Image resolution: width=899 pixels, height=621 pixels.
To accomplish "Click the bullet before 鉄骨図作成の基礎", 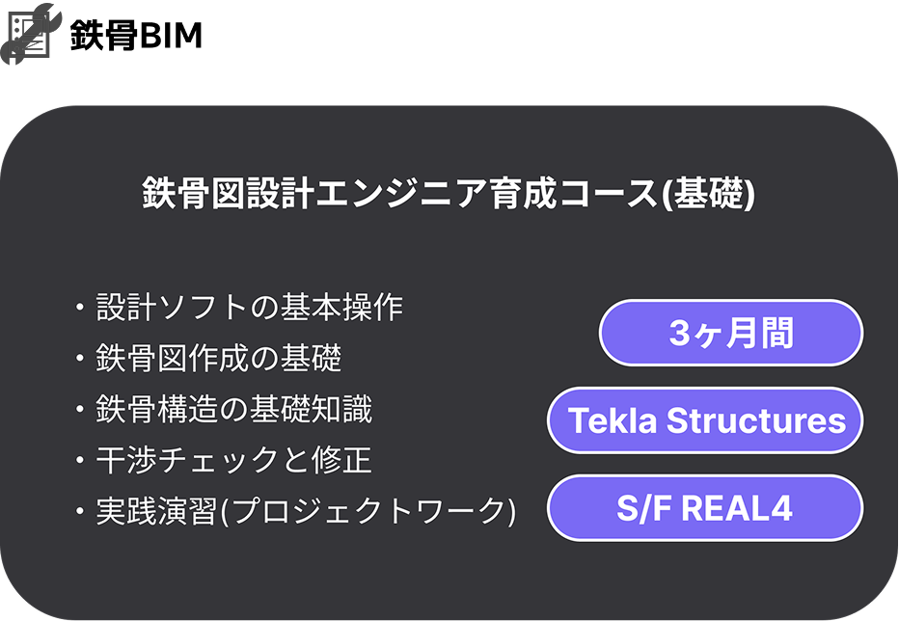I will coord(80,359).
